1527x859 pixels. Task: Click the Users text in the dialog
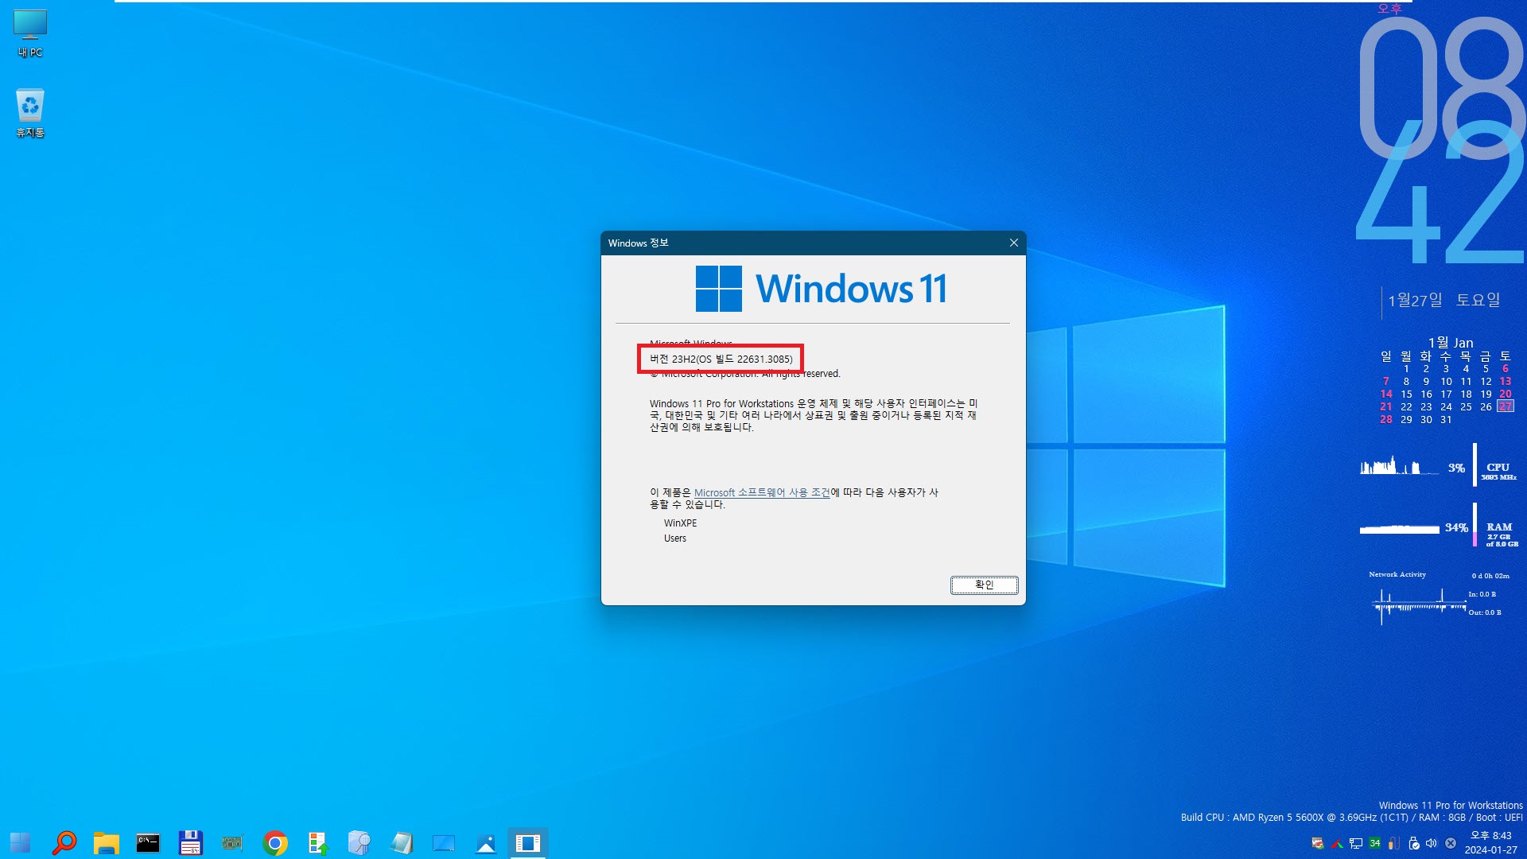675,538
